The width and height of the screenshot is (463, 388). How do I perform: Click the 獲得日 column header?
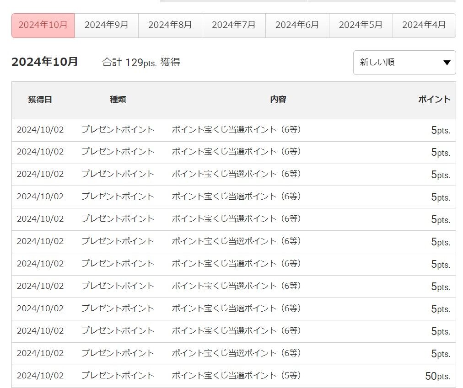click(x=40, y=100)
